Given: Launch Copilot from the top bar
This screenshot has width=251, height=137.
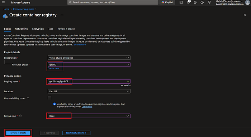Looking at the screenshot, I should coord(167,3).
